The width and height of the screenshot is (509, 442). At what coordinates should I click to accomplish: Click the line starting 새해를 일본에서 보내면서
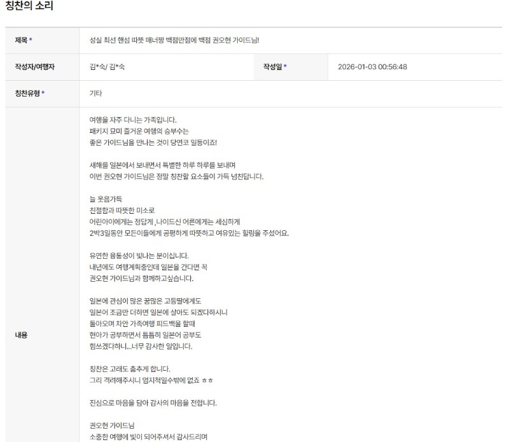(163, 165)
